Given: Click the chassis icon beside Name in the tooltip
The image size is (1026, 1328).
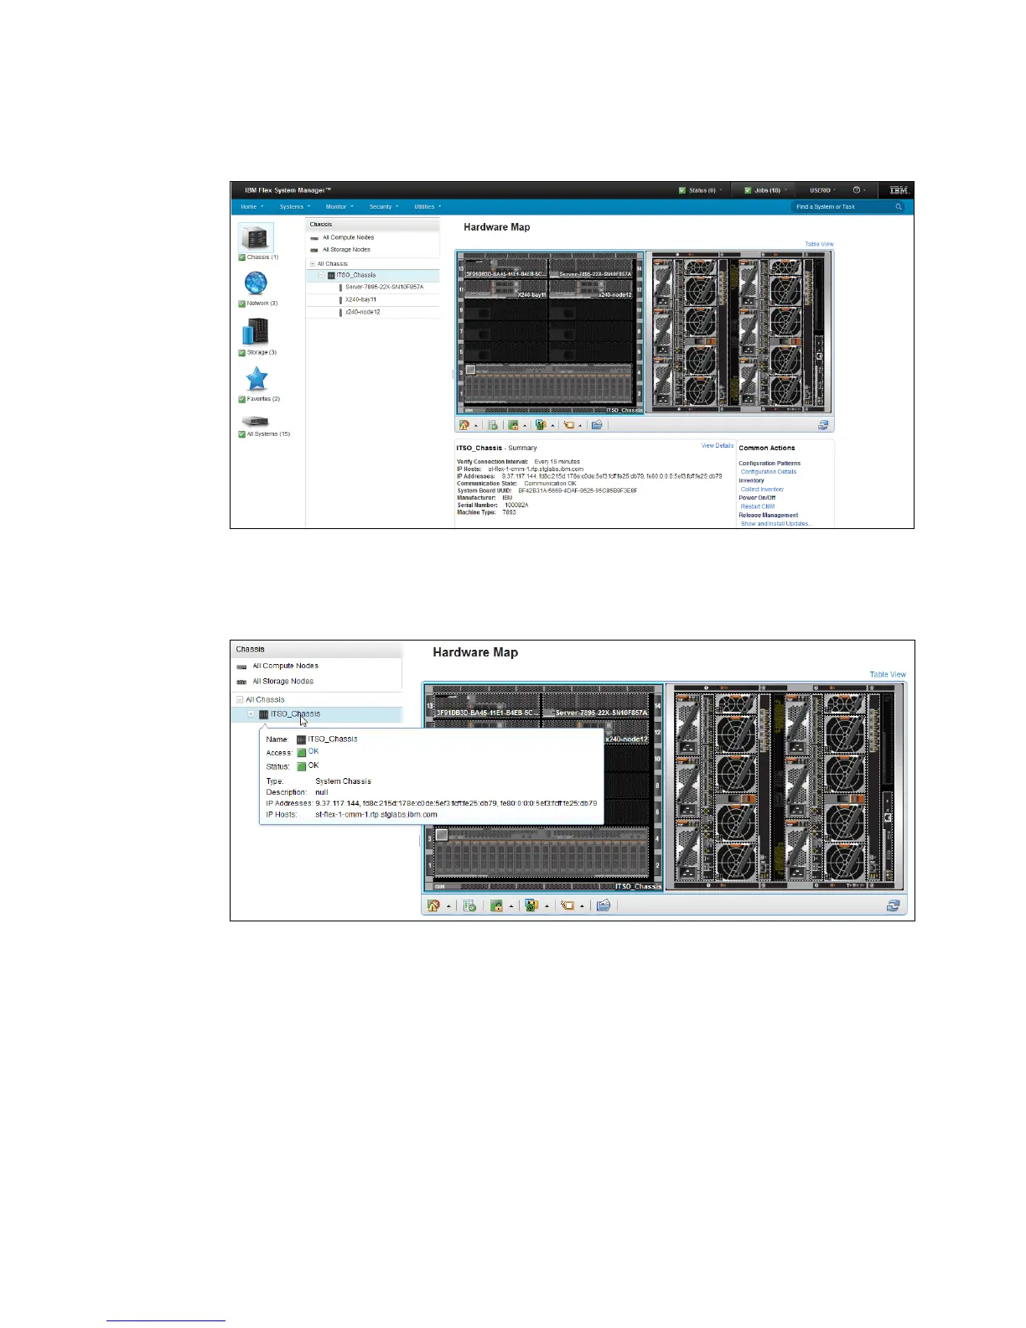Looking at the screenshot, I should [302, 739].
